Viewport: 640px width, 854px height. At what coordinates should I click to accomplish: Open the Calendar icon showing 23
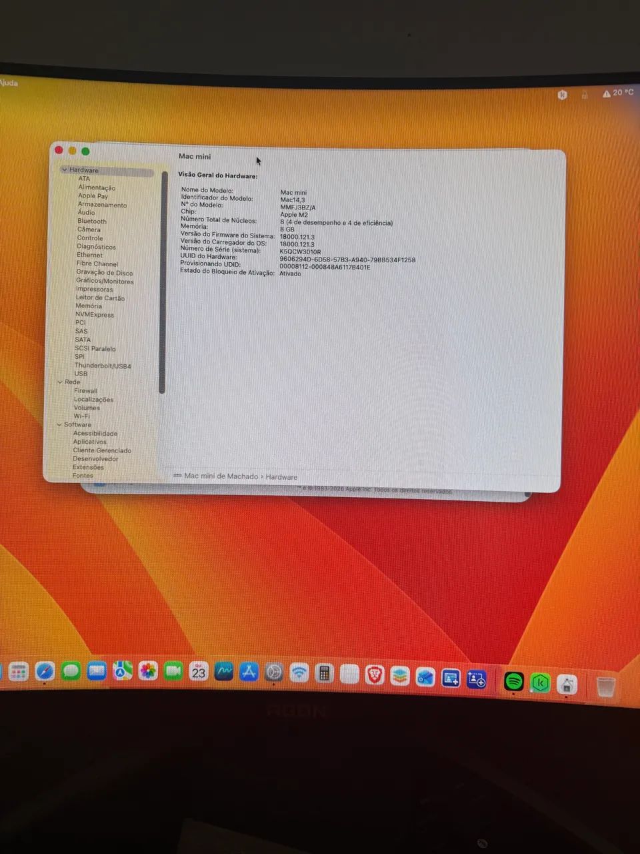[x=199, y=672]
